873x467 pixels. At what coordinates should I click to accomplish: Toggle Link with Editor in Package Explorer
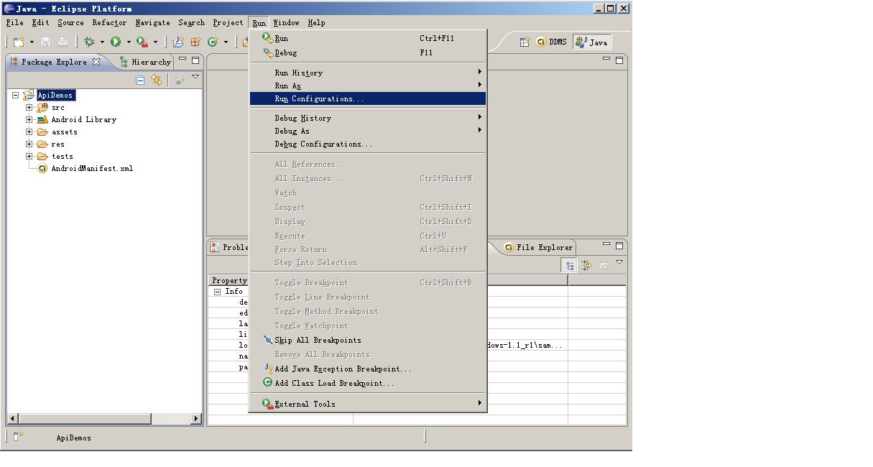(157, 80)
